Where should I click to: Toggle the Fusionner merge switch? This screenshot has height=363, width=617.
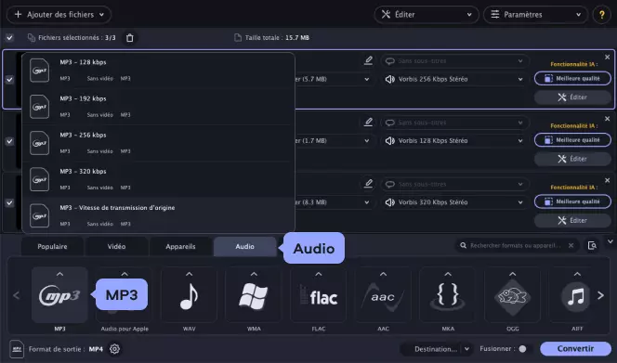coord(524,349)
